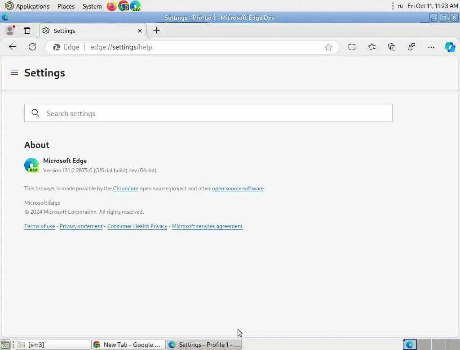Open Settings and more ellipsis menu
This screenshot has width=460, height=350.
(x=431, y=47)
